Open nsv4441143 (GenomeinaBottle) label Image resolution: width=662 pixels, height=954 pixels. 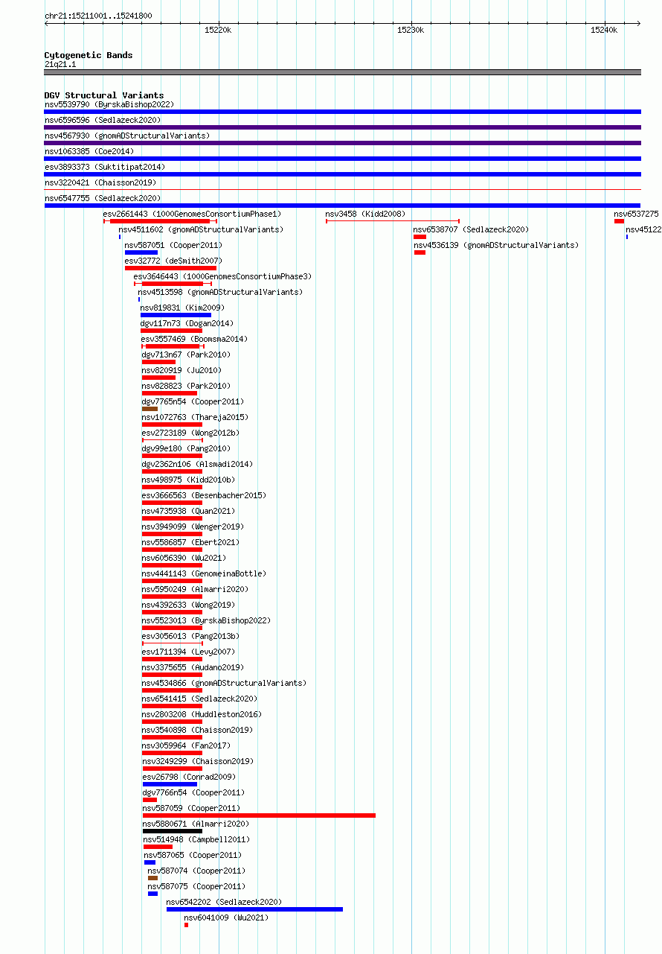pos(205,573)
